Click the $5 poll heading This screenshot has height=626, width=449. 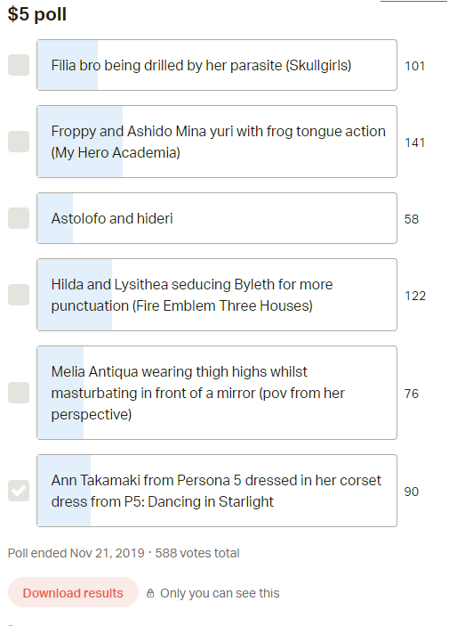click(x=37, y=14)
